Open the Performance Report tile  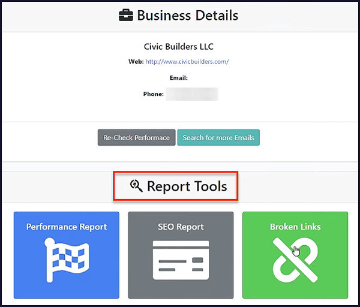tap(67, 255)
